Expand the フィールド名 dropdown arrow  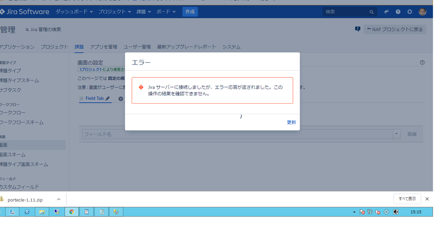point(396,134)
